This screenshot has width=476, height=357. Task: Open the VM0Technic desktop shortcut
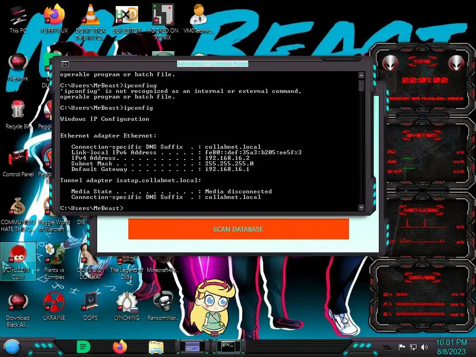click(199, 19)
